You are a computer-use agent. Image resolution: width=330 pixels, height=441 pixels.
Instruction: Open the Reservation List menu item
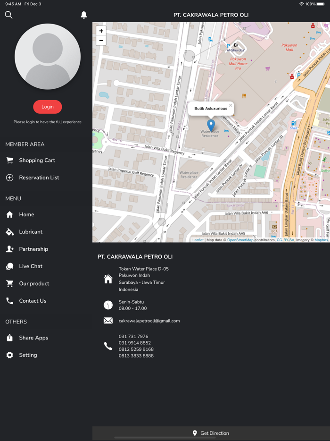point(39,178)
